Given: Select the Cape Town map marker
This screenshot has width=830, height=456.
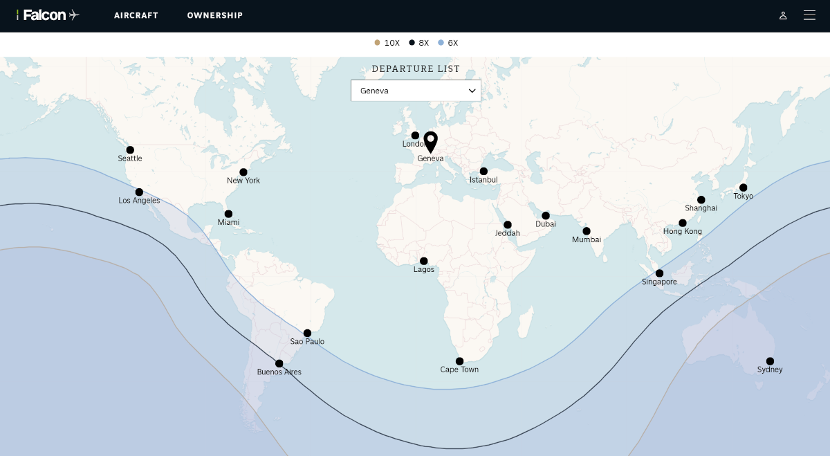Looking at the screenshot, I should click(459, 361).
